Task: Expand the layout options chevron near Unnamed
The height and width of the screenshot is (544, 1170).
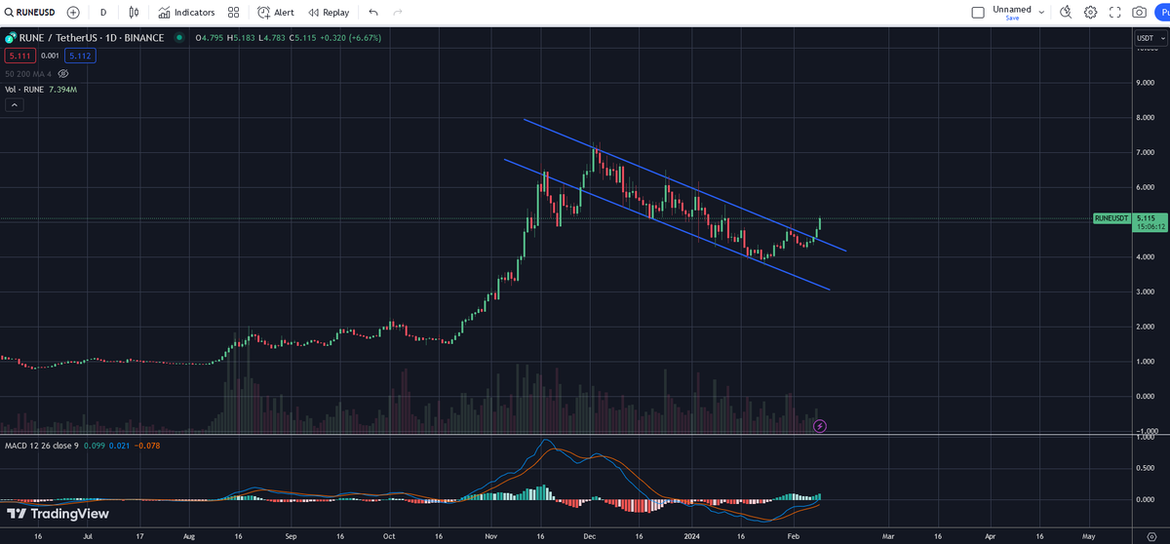Action: coord(1042,13)
